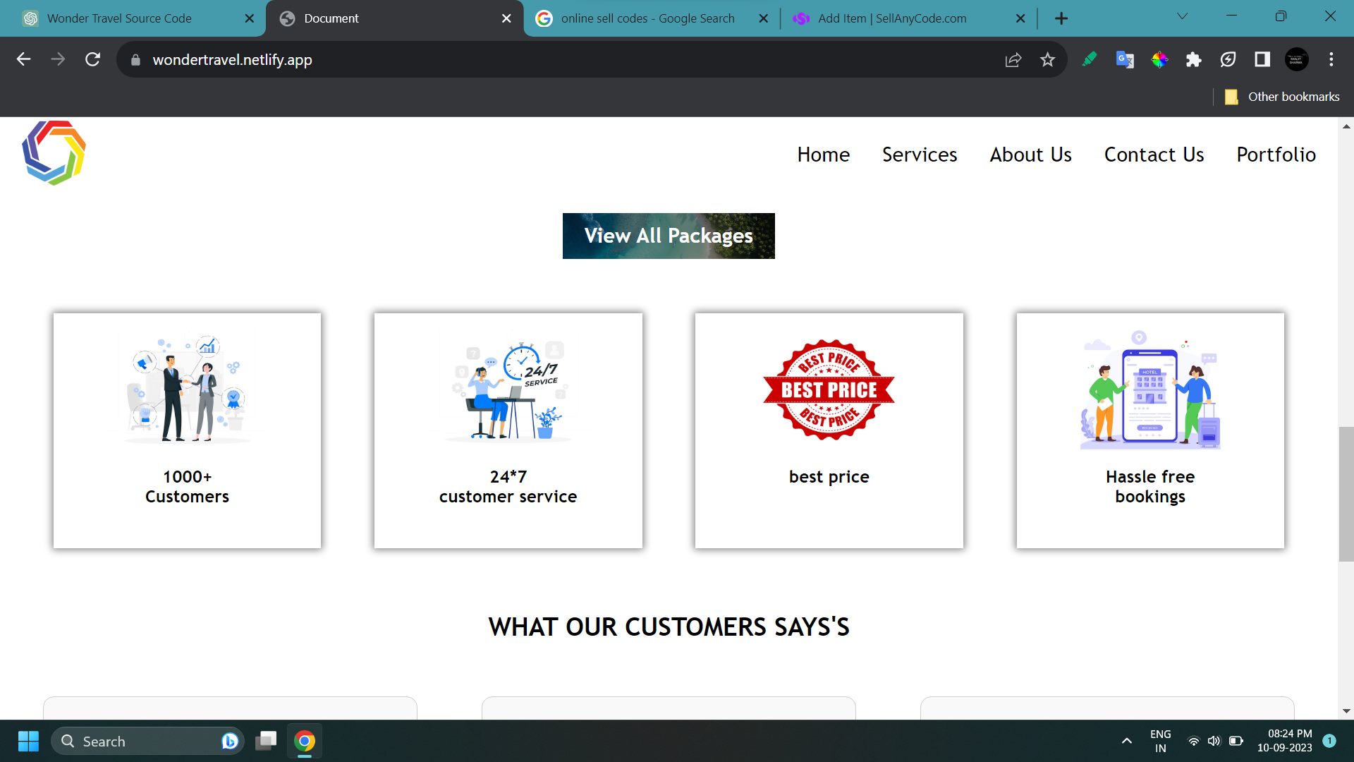Reload the current page

(92, 60)
